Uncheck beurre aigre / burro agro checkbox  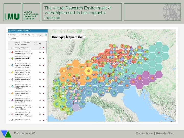click(x=40, y=100)
